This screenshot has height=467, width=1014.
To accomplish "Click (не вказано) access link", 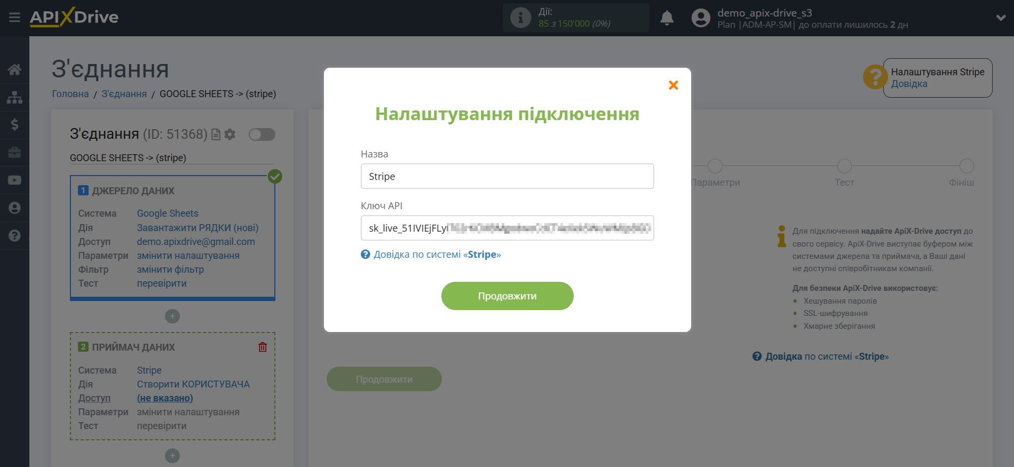I will (165, 398).
